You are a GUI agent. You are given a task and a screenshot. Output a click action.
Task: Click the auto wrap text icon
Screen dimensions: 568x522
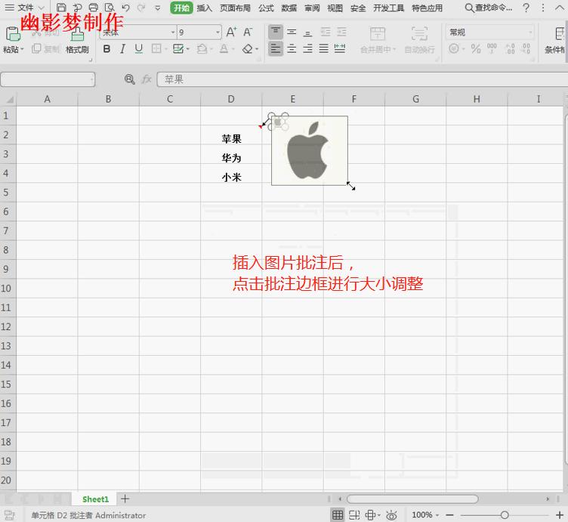(x=419, y=34)
